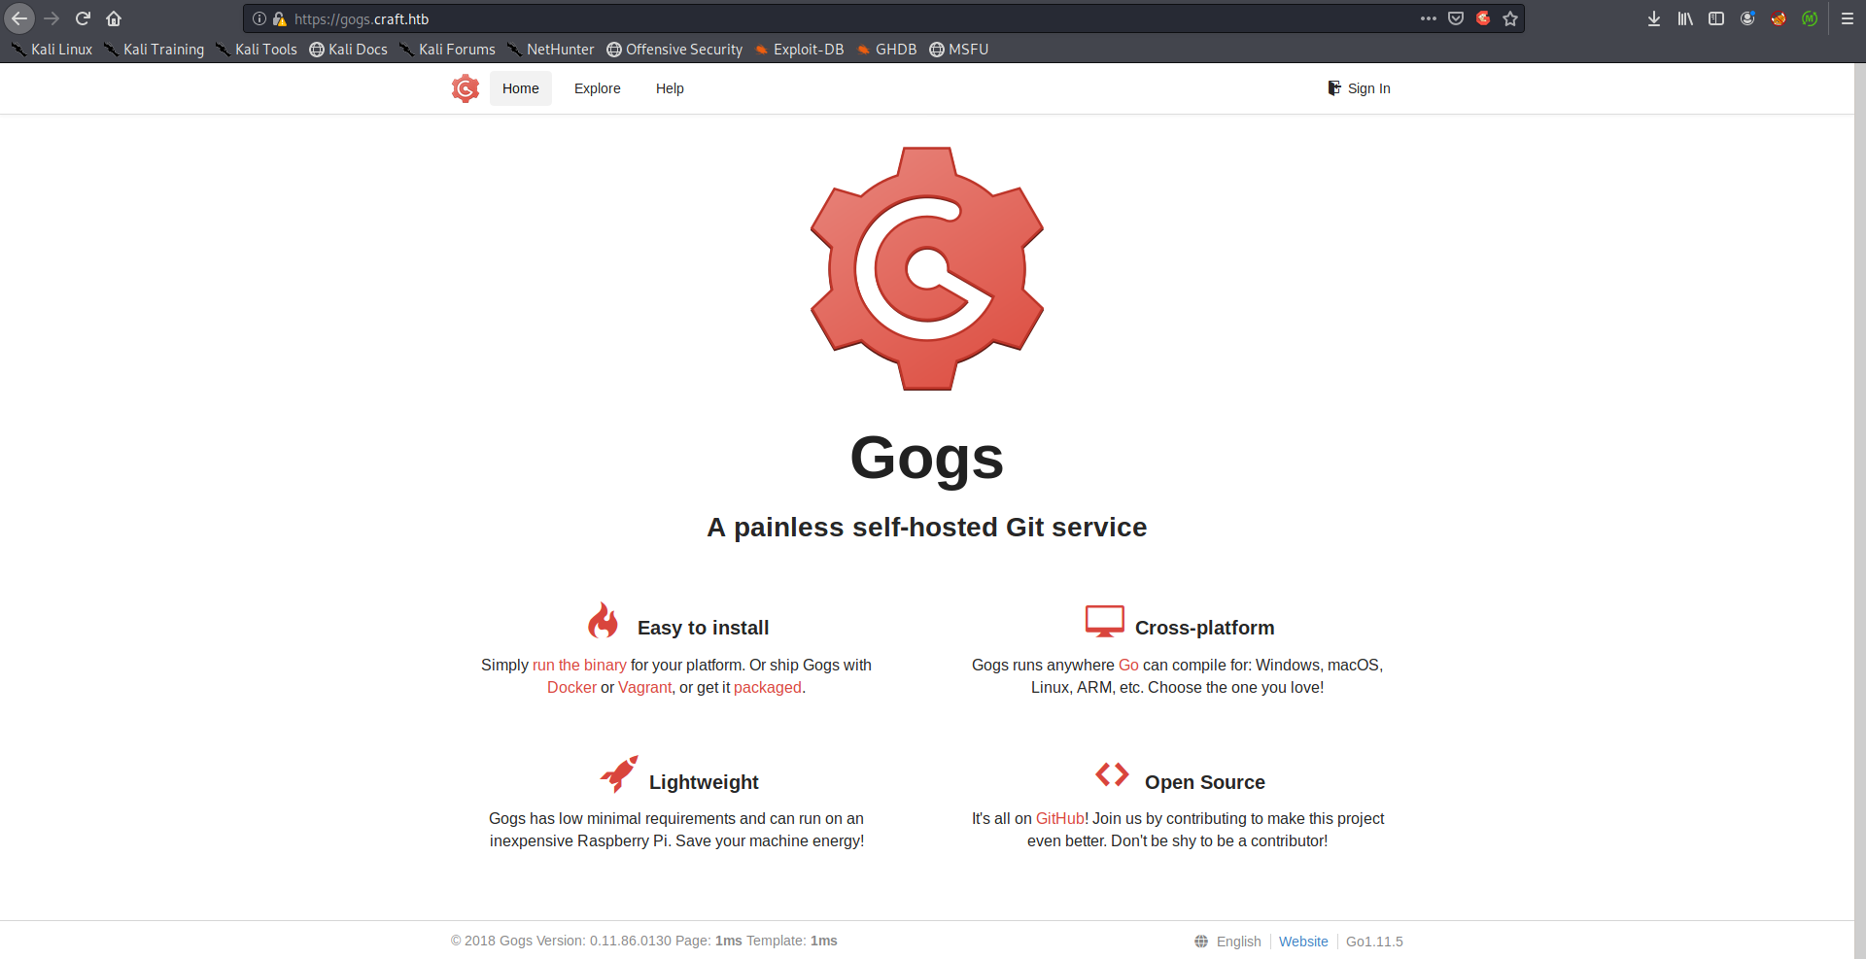Toggle the browser sidebar view
Viewport: 1866px width, 959px height.
coord(1716,18)
